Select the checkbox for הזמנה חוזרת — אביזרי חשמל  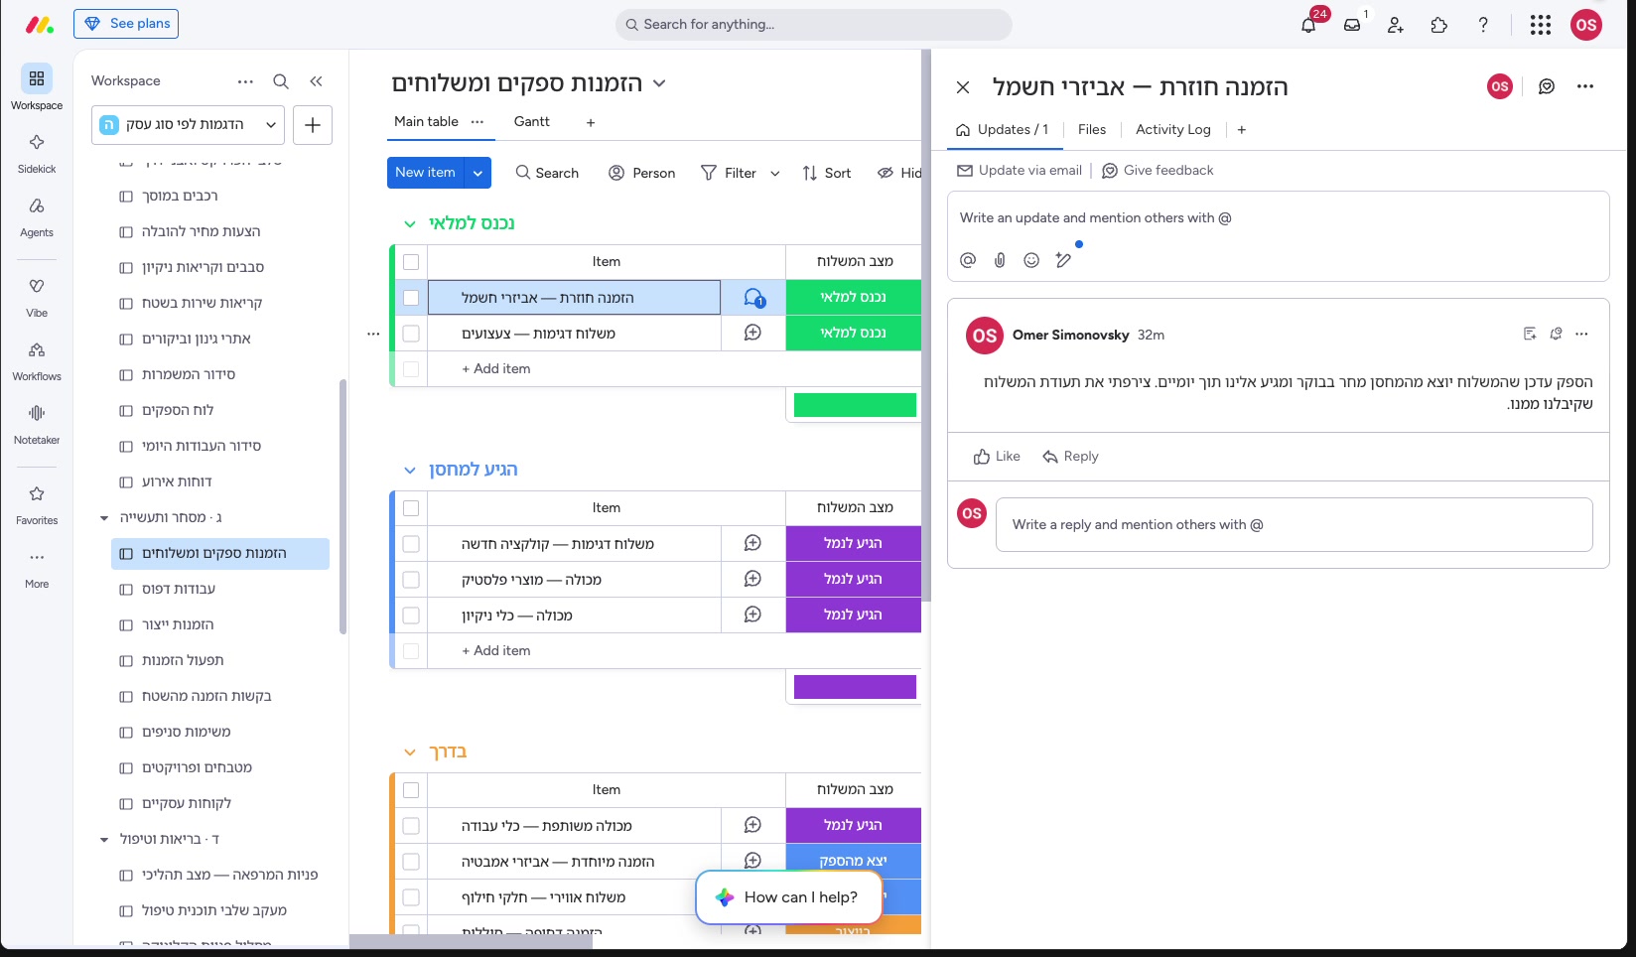coord(411,298)
